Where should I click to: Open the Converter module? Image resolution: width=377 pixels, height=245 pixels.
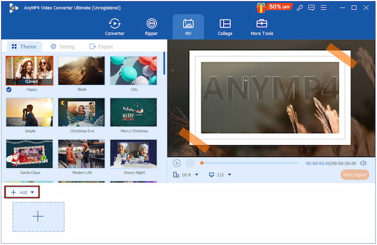[x=115, y=27]
